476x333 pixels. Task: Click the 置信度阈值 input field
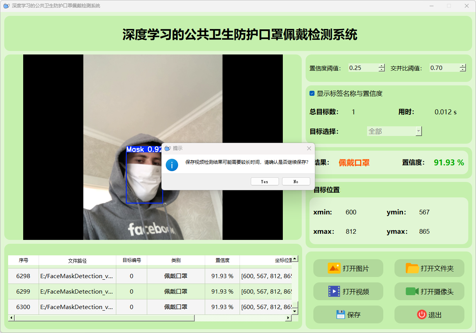coord(362,68)
